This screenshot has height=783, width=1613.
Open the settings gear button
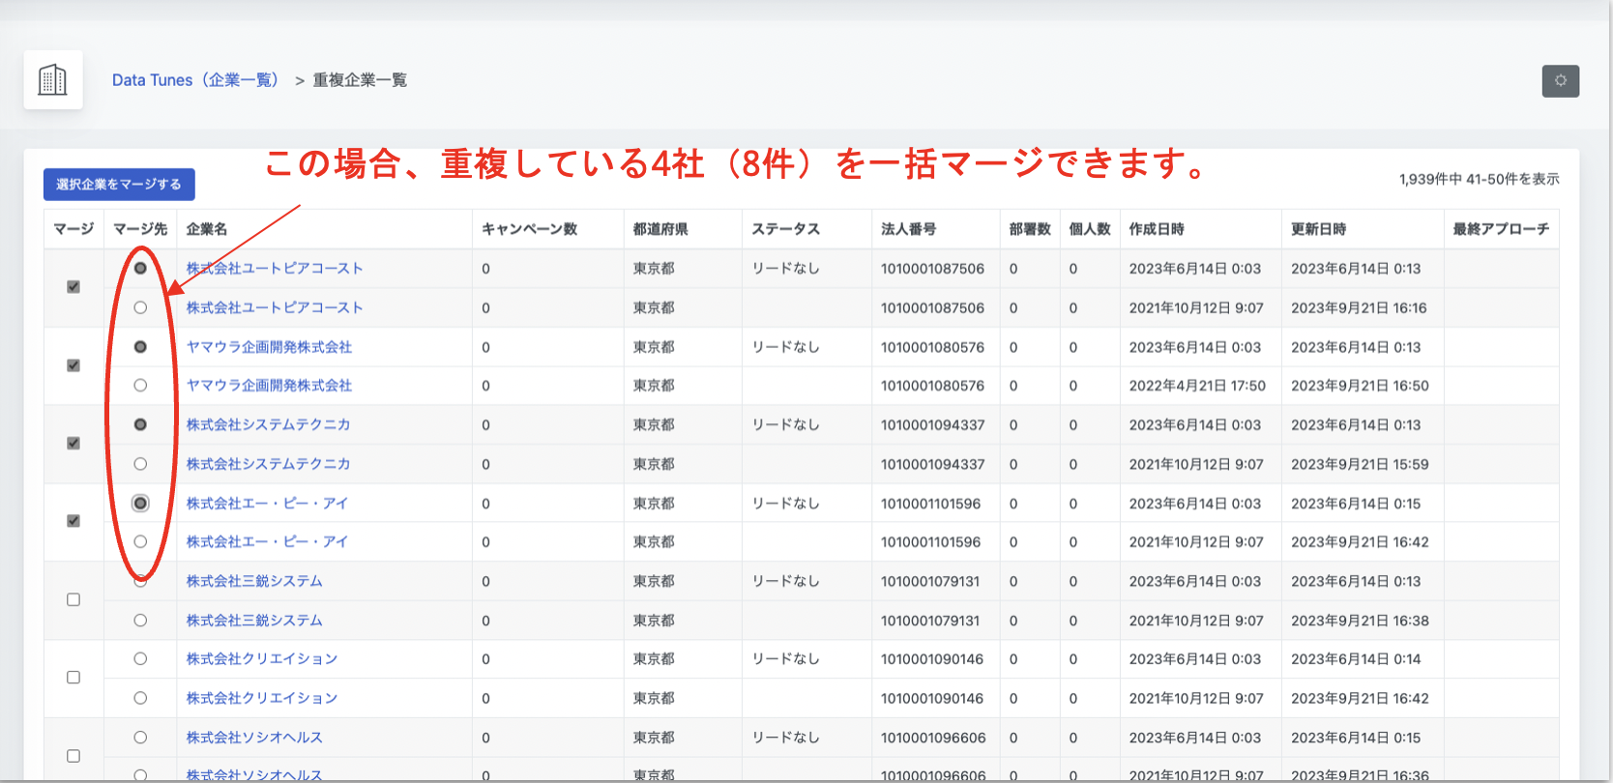click(1560, 81)
